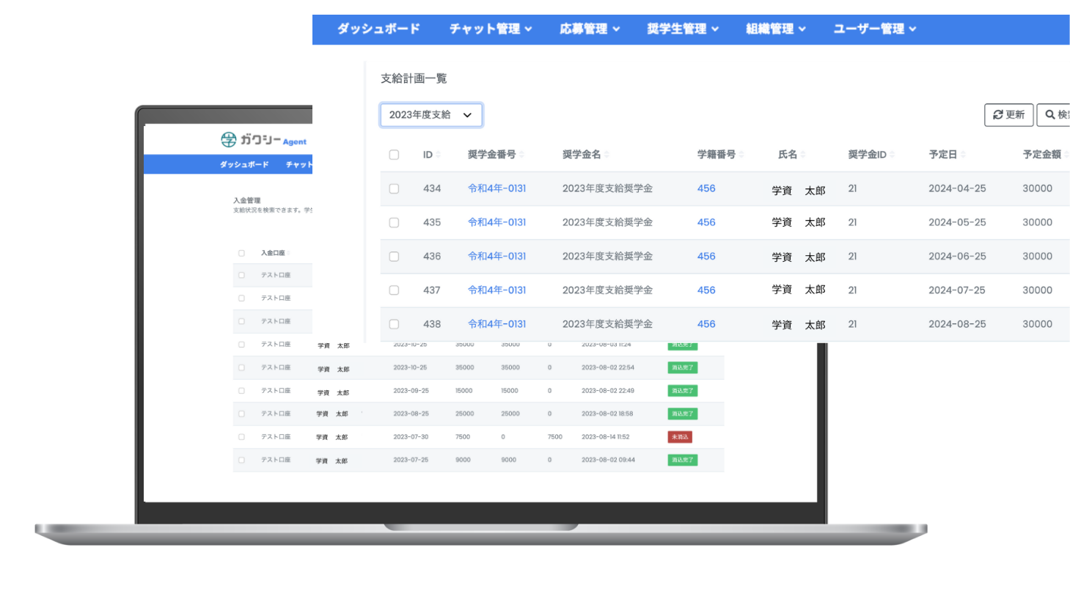Click the sort arrows next to 奨学金名
The height and width of the screenshot is (613, 1070).
pyautogui.click(x=607, y=155)
